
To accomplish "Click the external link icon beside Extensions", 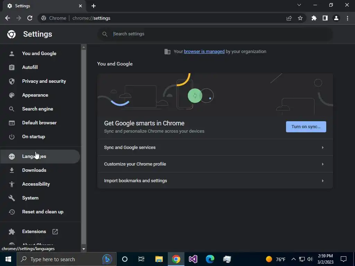I will coord(55,232).
